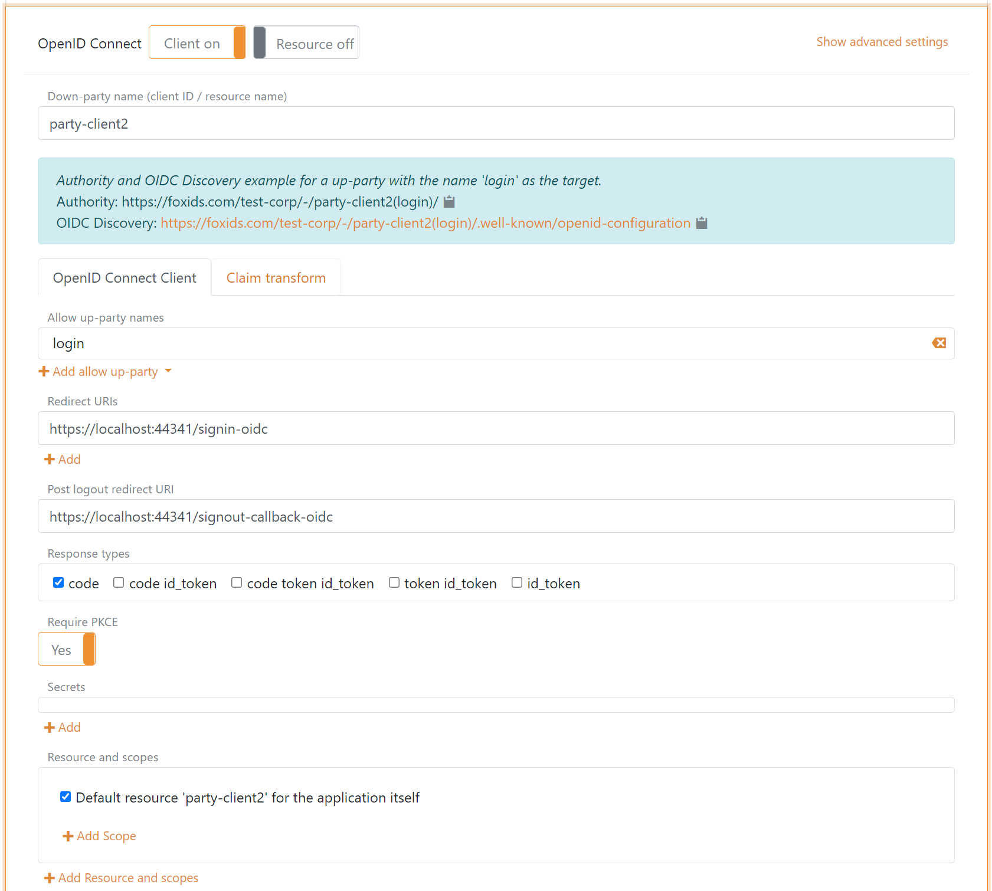Image resolution: width=992 pixels, height=891 pixels.
Task: Open Show advanced settings
Action: pyautogui.click(x=882, y=41)
